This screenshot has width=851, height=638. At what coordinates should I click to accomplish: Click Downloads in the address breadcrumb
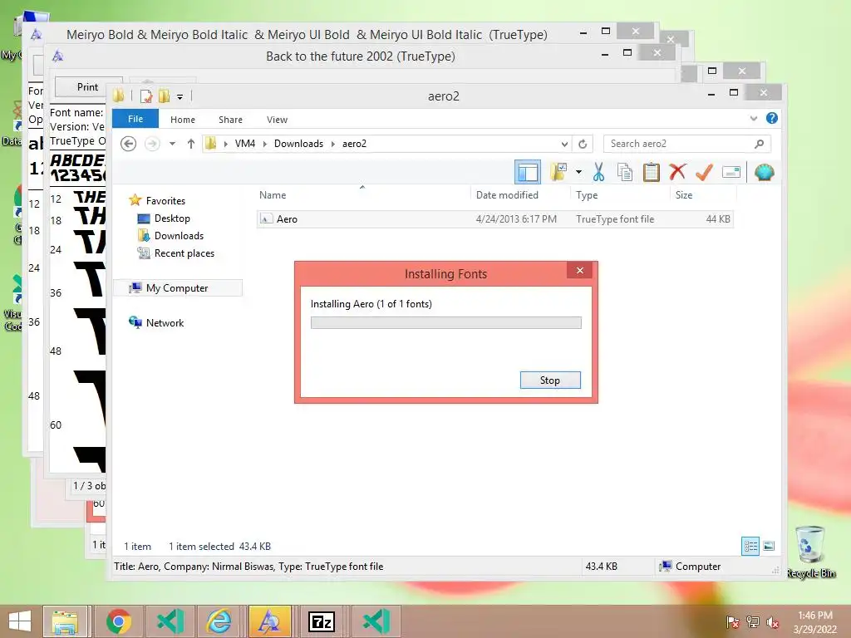pyautogui.click(x=298, y=144)
